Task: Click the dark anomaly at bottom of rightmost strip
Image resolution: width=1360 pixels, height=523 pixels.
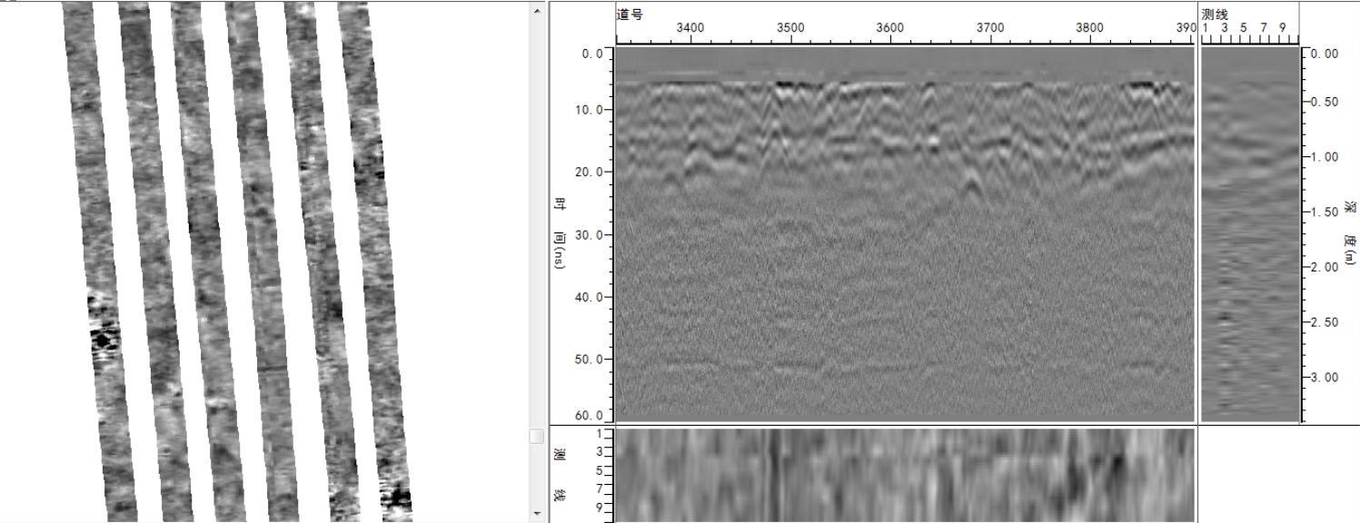Action: point(398,497)
